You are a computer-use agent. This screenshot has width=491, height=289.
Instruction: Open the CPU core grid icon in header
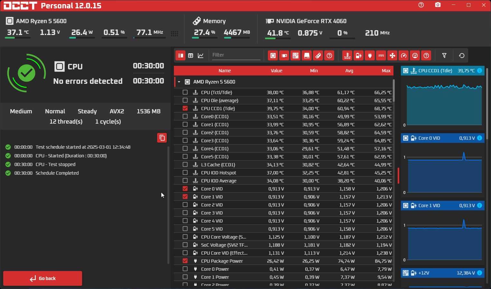coord(175,33)
